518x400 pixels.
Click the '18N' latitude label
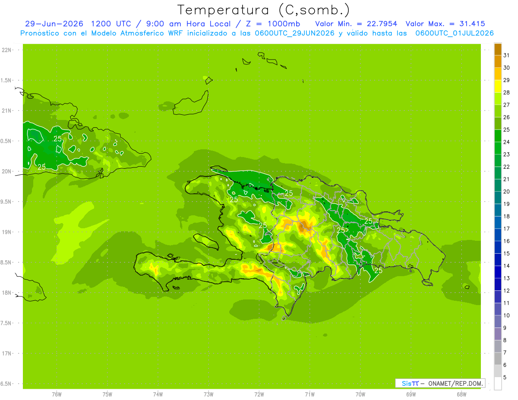[6, 293]
